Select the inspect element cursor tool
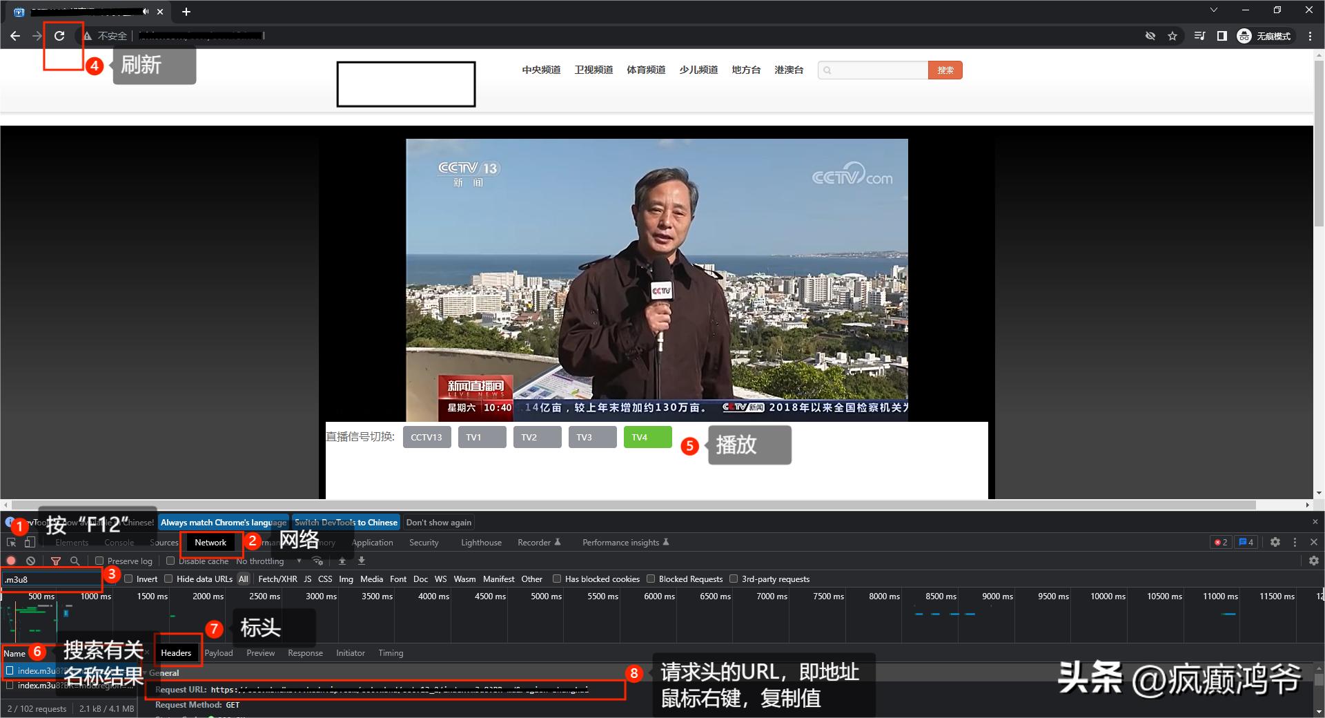The height and width of the screenshot is (718, 1325). point(11,542)
